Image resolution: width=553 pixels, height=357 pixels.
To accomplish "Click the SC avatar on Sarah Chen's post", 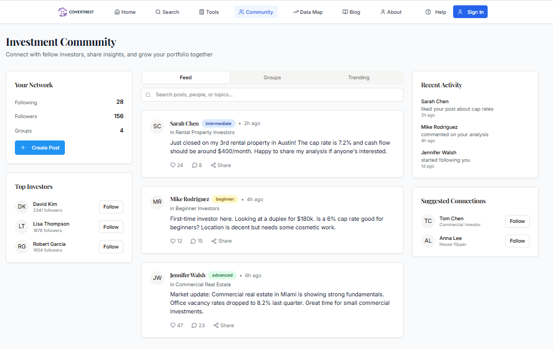I will click(x=157, y=126).
